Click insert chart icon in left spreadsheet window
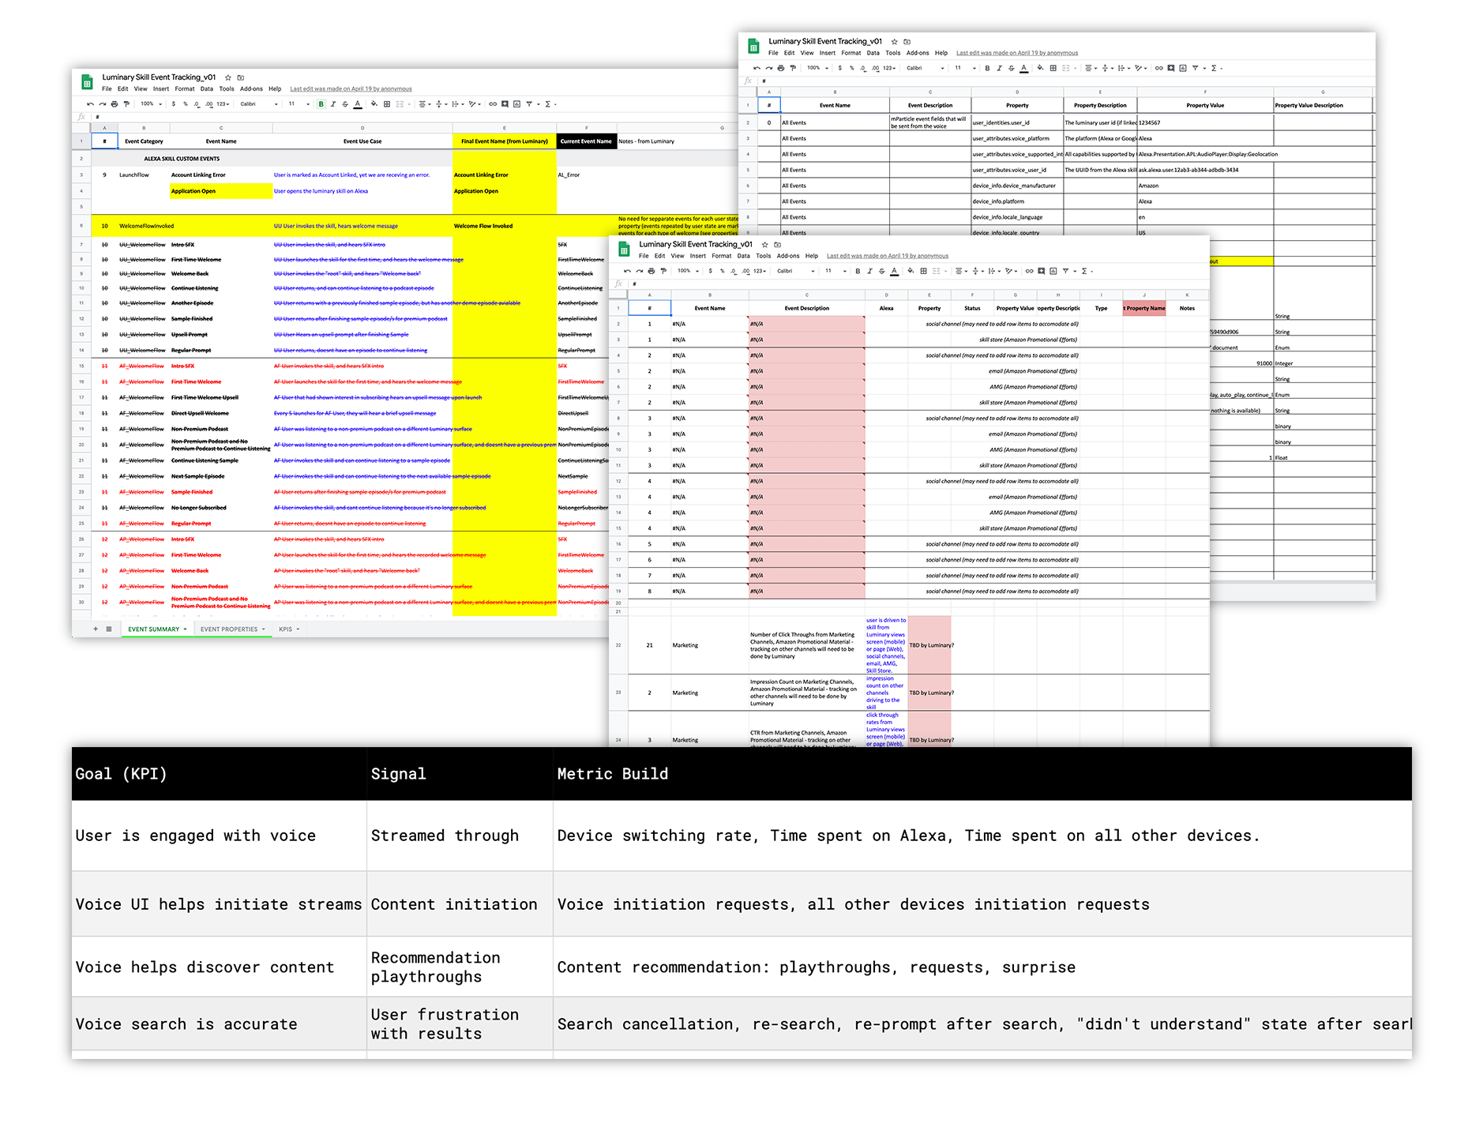The width and height of the screenshot is (1472, 1123). [x=516, y=103]
